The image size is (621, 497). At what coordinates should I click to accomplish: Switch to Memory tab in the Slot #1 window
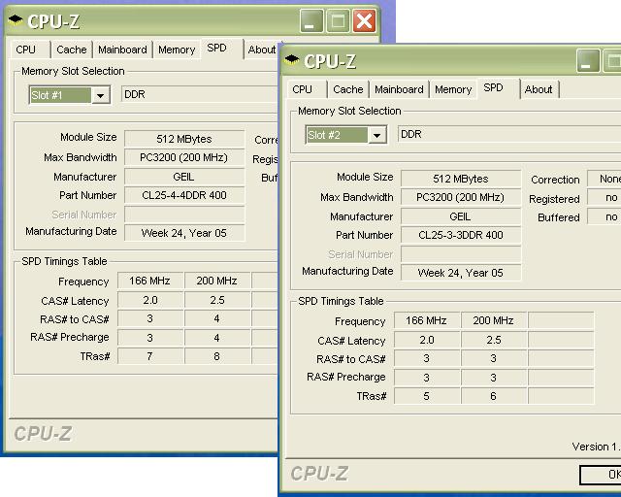point(177,50)
